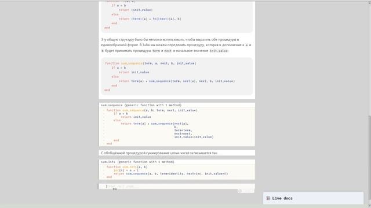Click 'return (term)(a) + fn((next)(a), b)' line

coord(150,19)
